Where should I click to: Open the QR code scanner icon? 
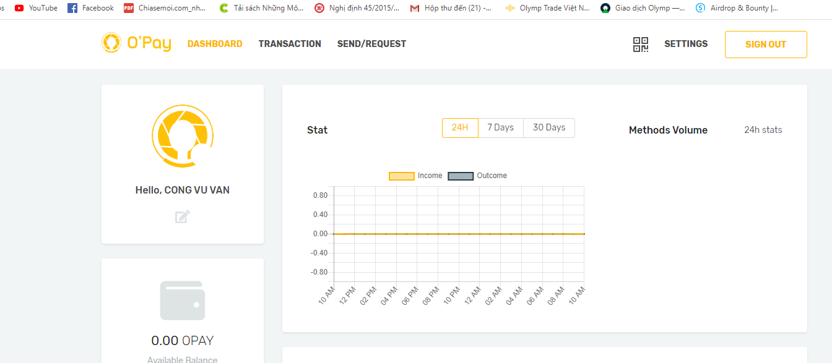coord(641,45)
